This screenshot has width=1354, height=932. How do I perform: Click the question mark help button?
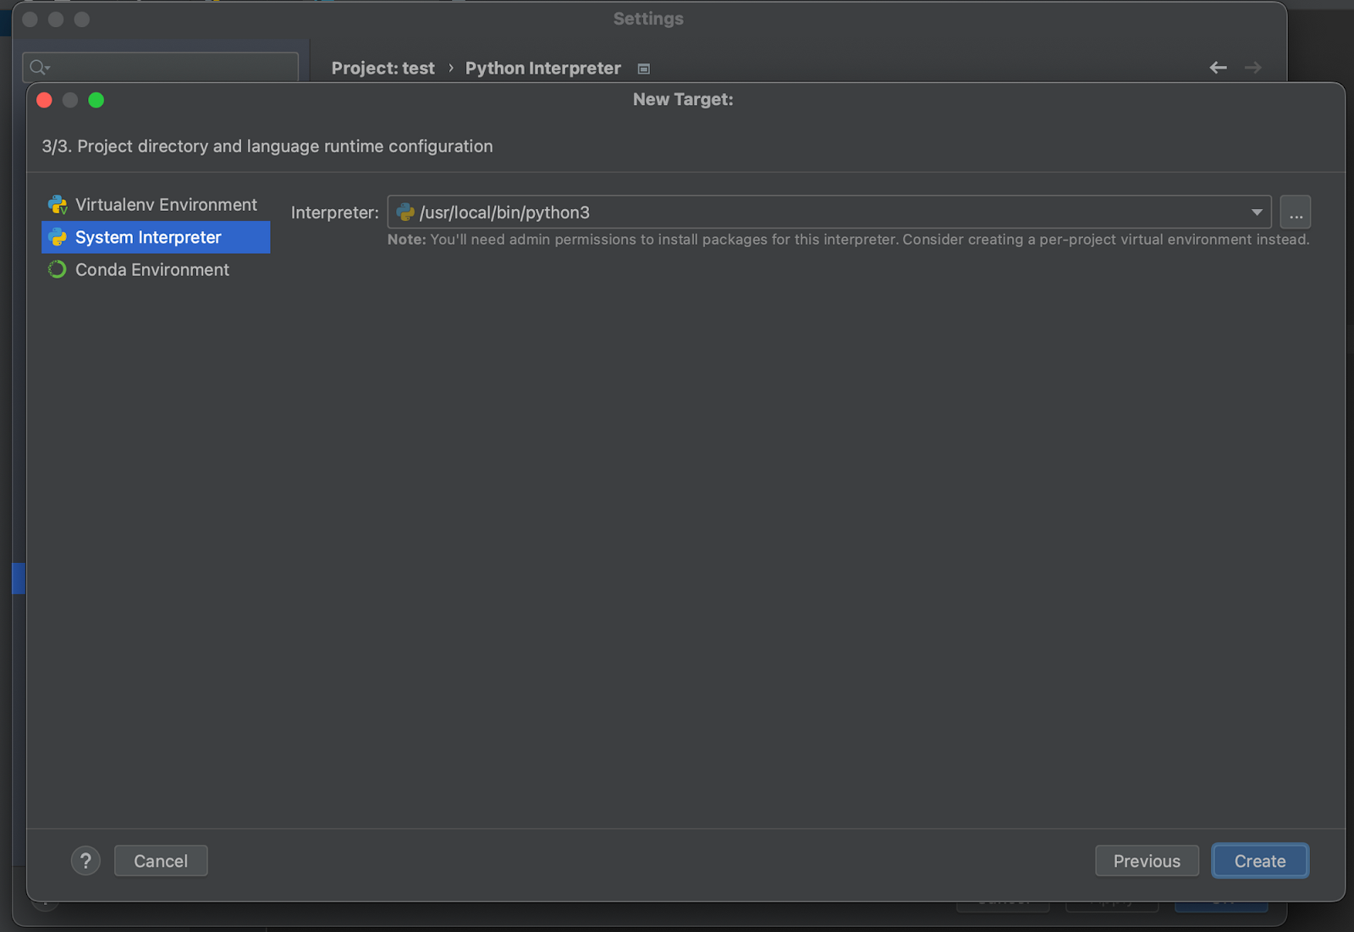click(x=85, y=861)
